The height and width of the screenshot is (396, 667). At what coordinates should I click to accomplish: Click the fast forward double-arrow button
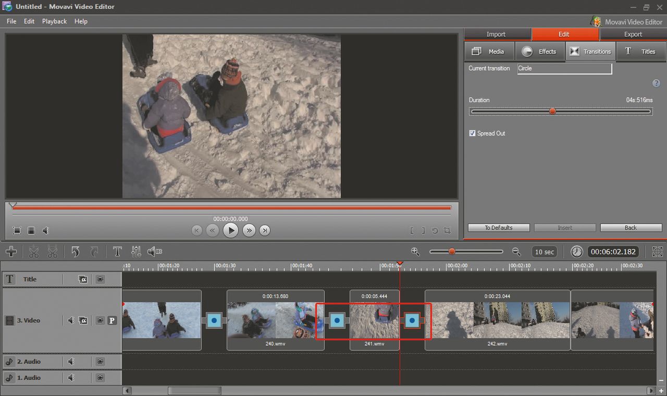249,230
